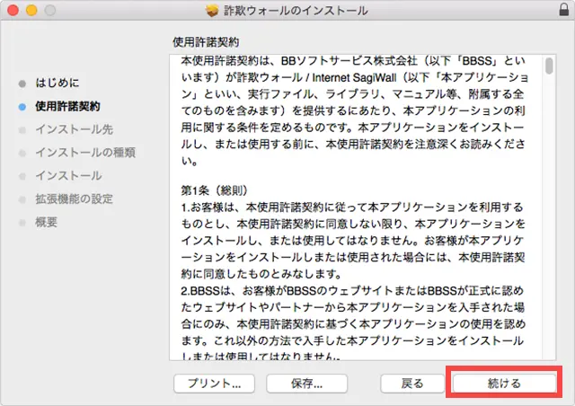Click the installer package icon in the title
The image size is (575, 406).
click(212, 11)
